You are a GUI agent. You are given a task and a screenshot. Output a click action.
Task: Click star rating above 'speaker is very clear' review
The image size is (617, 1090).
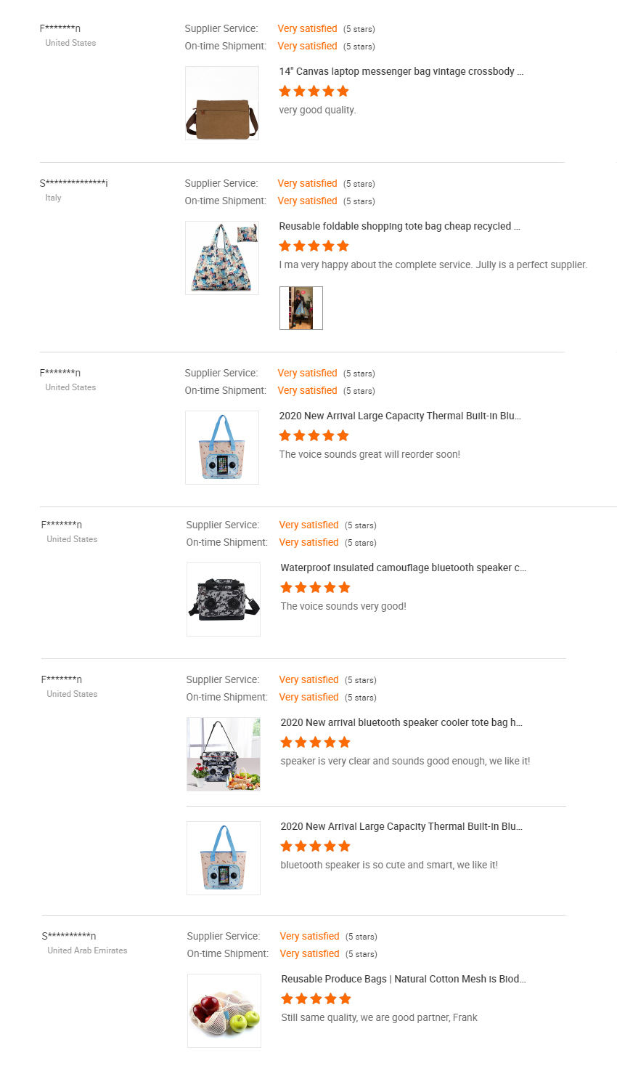coord(316,742)
